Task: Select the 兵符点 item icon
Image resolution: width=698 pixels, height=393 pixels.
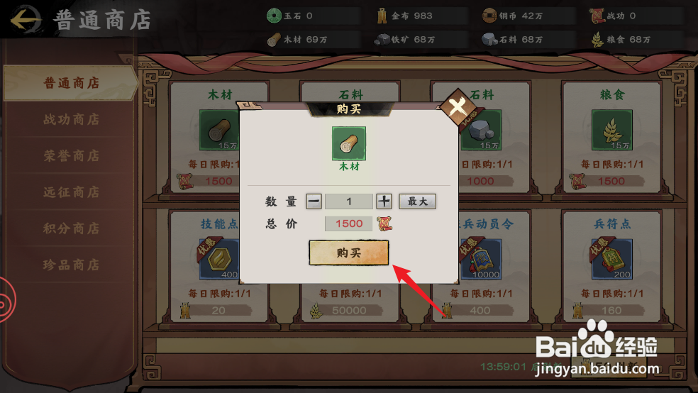Action: pos(611,259)
